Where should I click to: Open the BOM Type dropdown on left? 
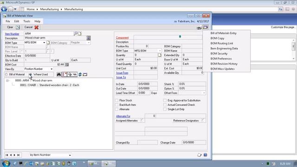tap(44, 43)
